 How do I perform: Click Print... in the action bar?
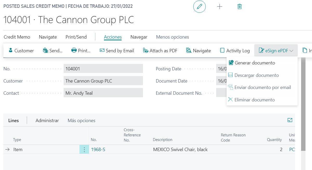coord(81,51)
